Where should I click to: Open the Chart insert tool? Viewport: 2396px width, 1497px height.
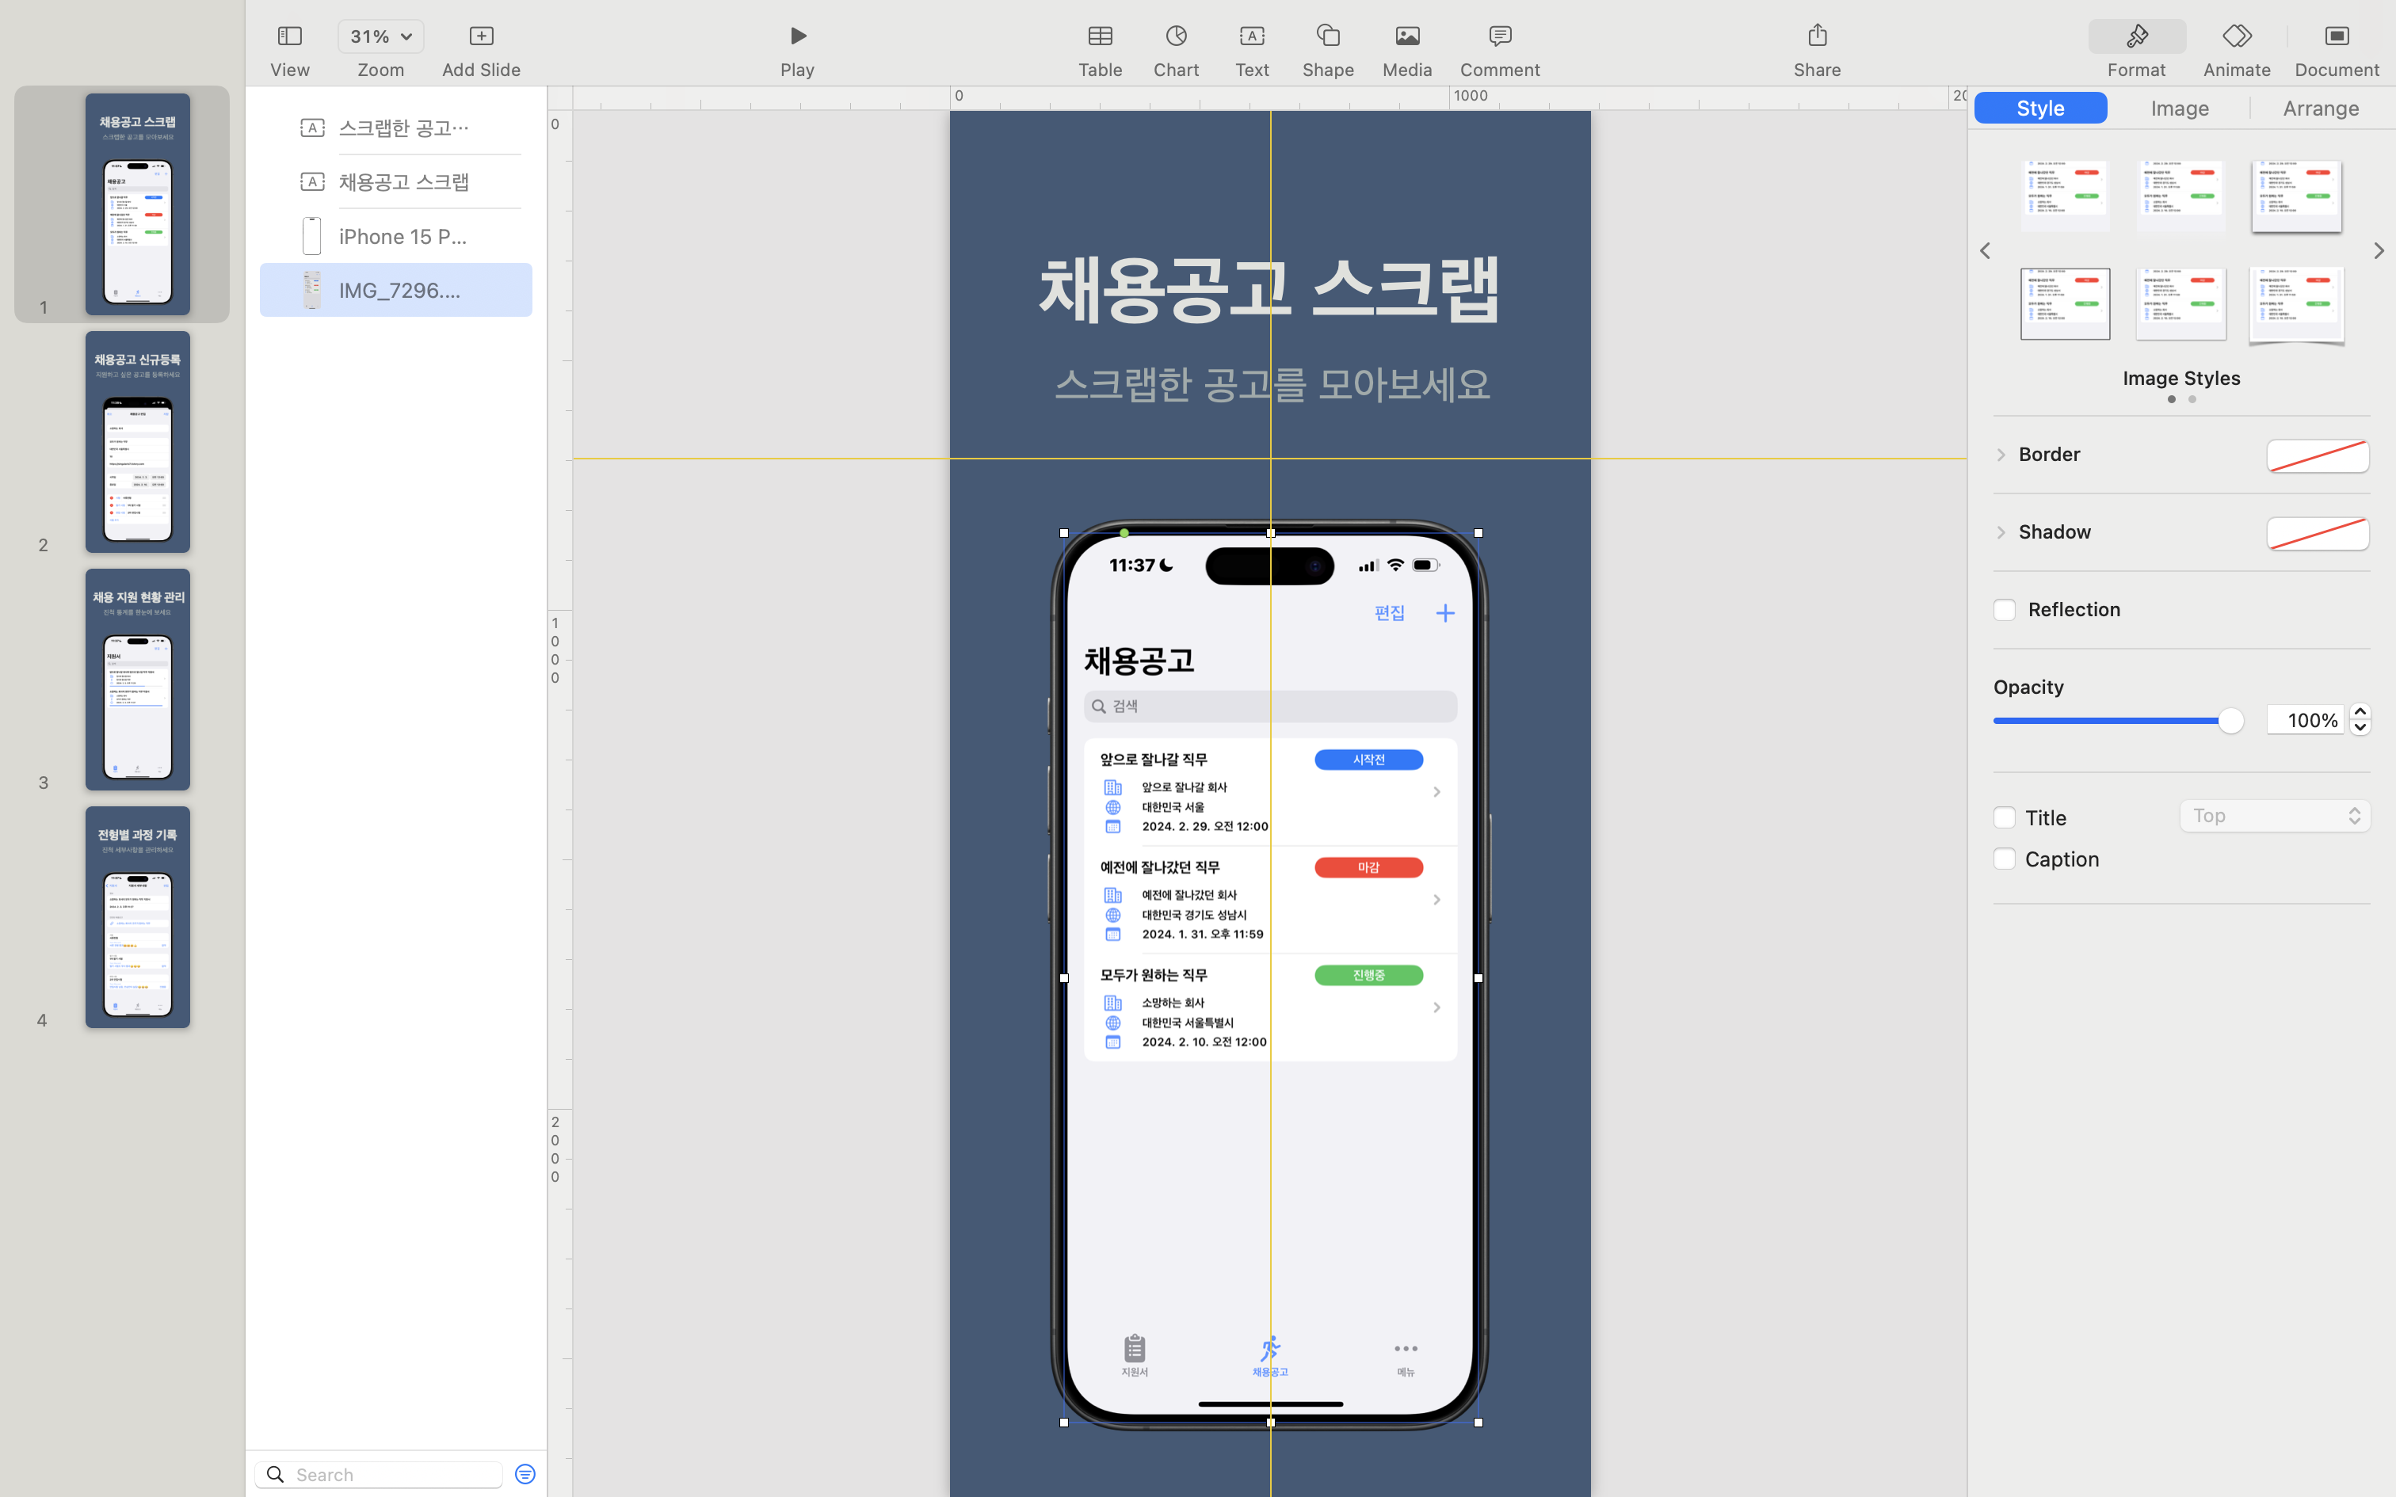pyautogui.click(x=1175, y=36)
